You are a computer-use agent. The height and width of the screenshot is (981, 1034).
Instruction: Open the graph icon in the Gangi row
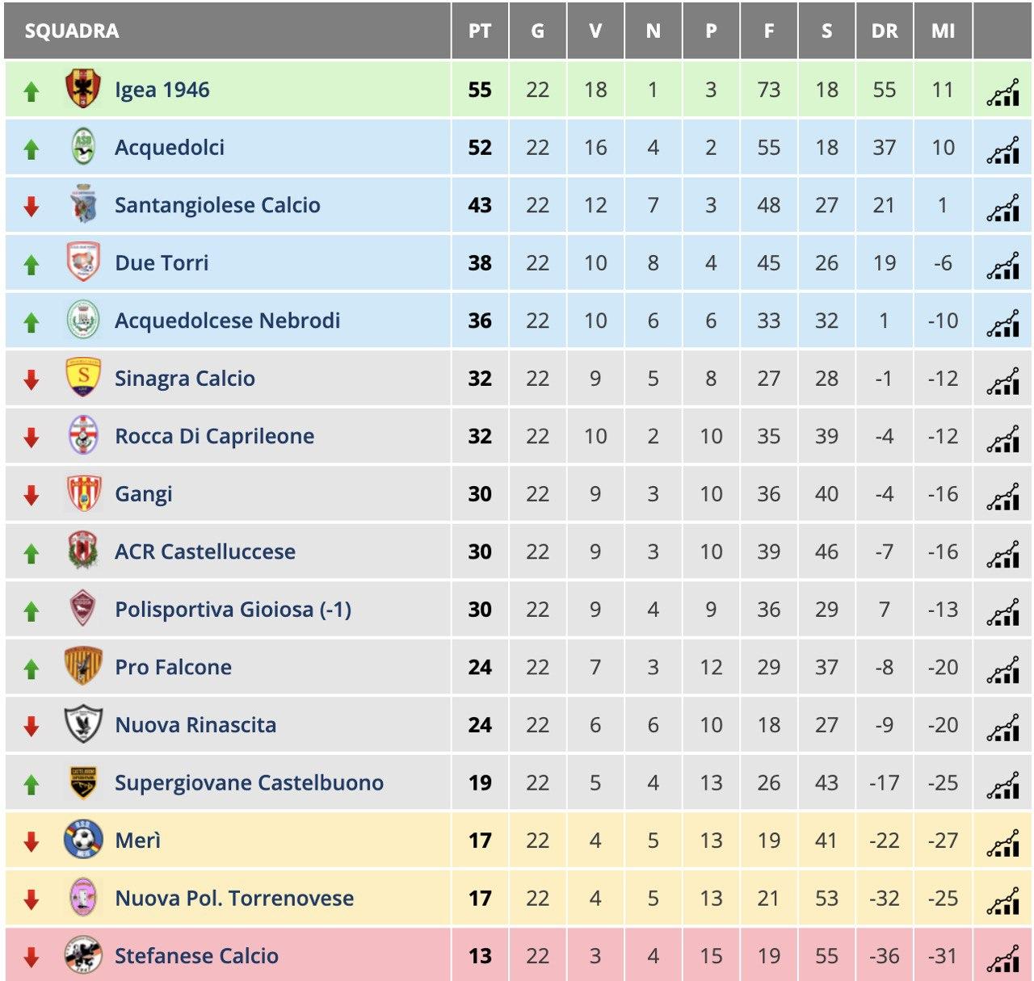1002,497
